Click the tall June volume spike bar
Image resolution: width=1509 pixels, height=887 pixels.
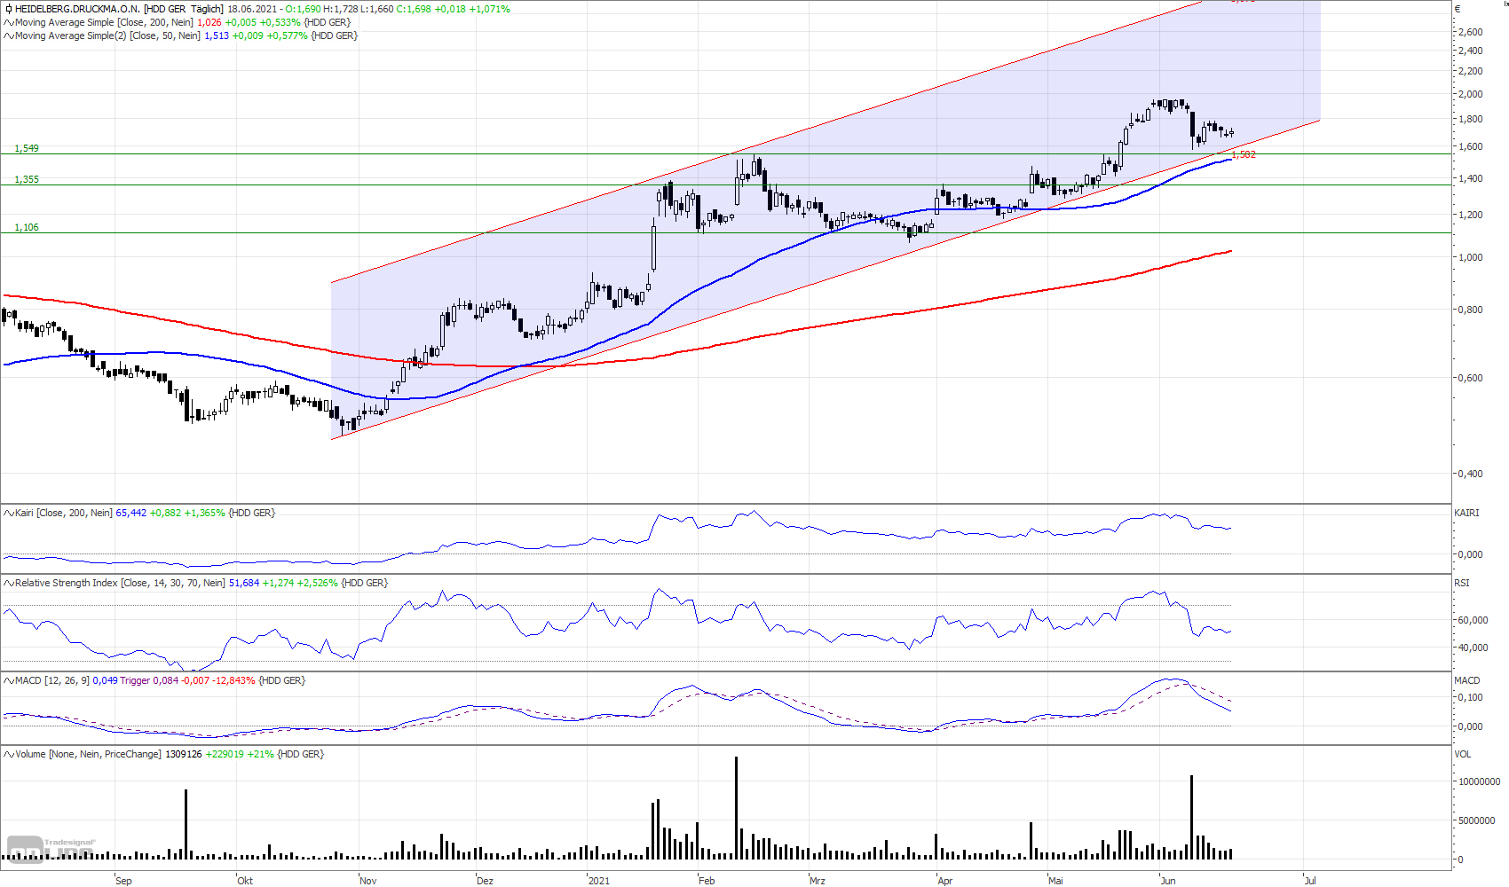[1191, 817]
